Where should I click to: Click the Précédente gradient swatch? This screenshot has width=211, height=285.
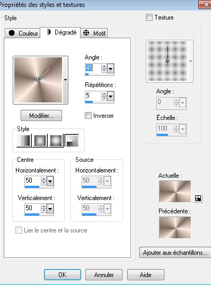[x=175, y=227]
